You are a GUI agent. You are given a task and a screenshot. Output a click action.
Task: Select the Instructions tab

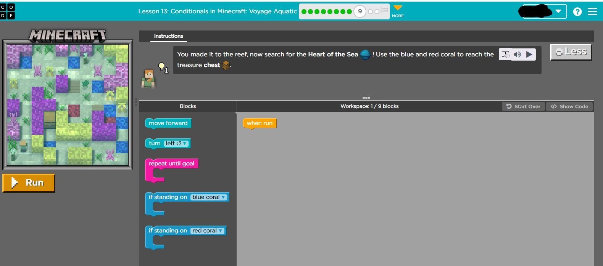tap(168, 36)
